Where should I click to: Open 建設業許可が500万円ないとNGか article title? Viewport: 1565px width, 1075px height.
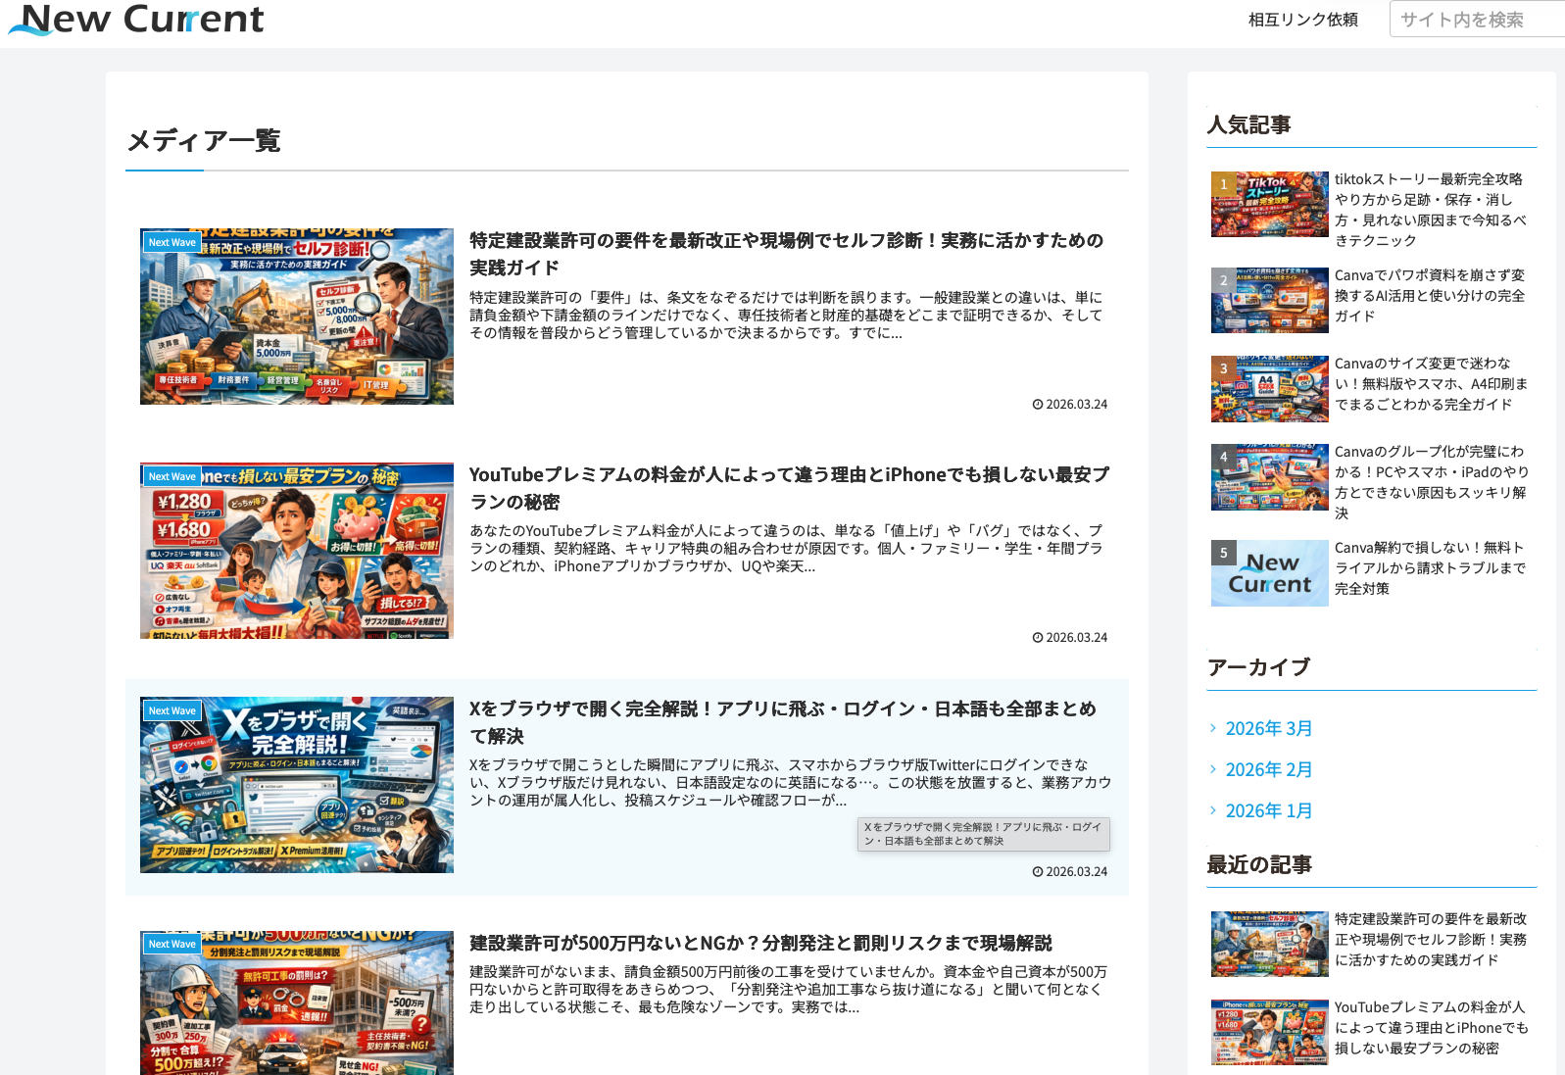[760, 943]
